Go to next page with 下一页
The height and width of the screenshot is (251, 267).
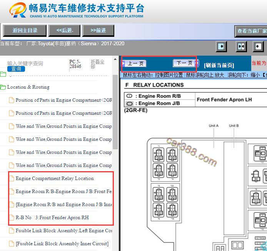(185, 63)
